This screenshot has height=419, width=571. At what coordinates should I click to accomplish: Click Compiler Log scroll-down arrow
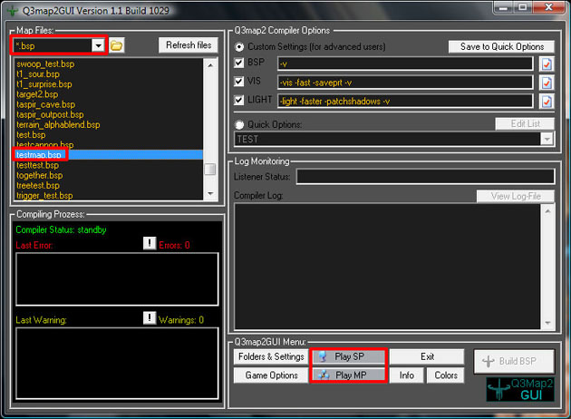pyautogui.click(x=547, y=323)
